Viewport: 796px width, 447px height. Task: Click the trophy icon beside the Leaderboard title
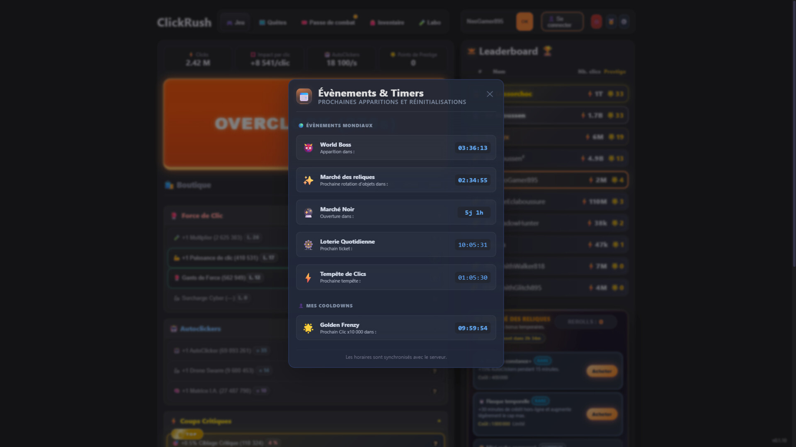pos(547,50)
